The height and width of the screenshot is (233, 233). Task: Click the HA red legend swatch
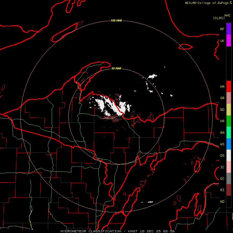(229, 86)
